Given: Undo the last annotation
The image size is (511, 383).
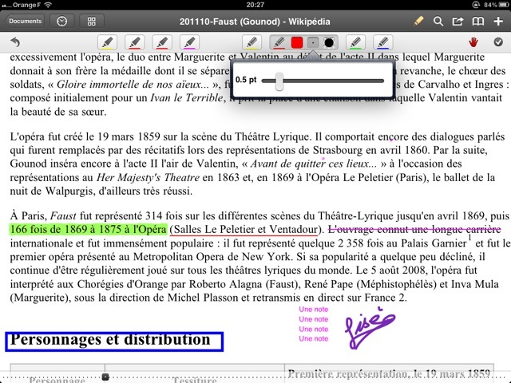Looking at the screenshot, I should tap(14, 42).
